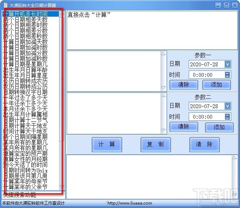Select 计算日期加减分数 item

31,53
